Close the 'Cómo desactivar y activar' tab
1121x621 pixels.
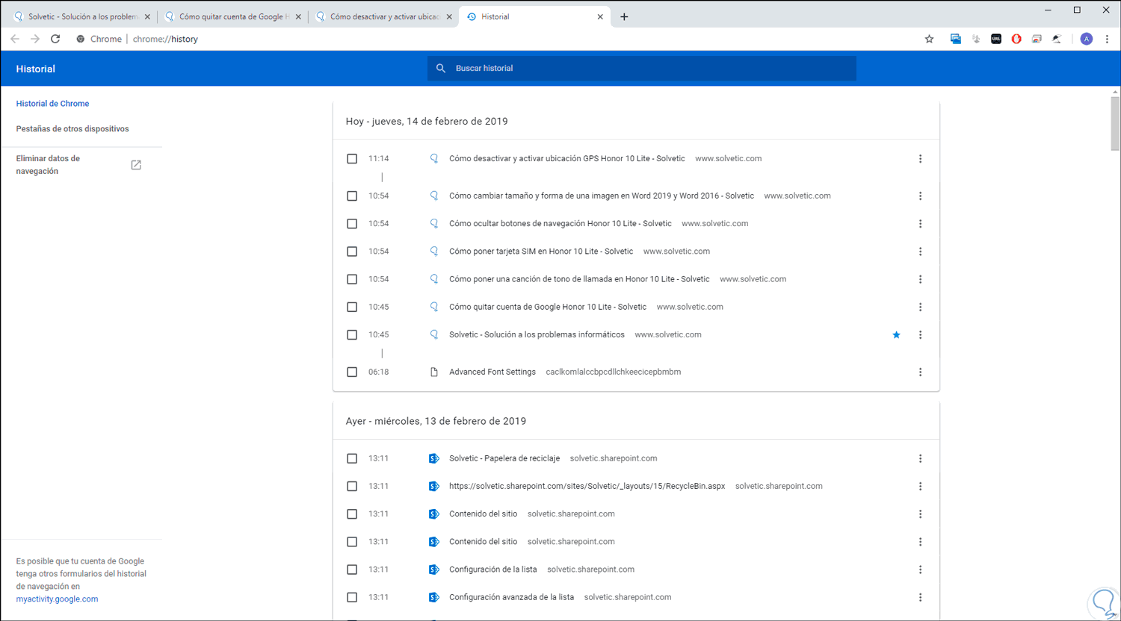(x=450, y=16)
